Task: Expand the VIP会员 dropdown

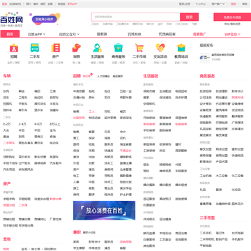Action: click(x=232, y=34)
